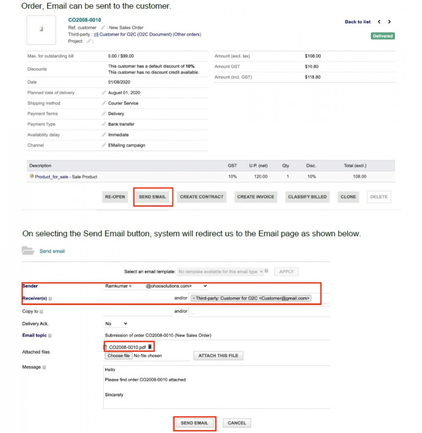Open the Sender dropdown
This screenshot has height=433, width=422.
click(156, 286)
